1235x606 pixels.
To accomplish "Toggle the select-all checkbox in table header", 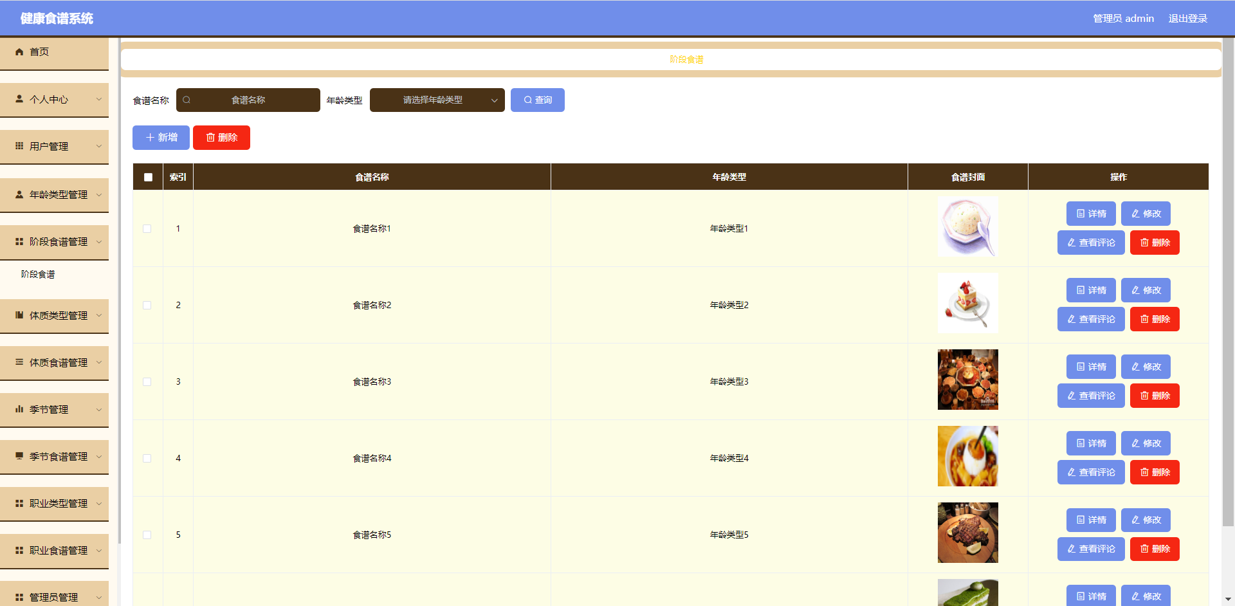I will [148, 177].
